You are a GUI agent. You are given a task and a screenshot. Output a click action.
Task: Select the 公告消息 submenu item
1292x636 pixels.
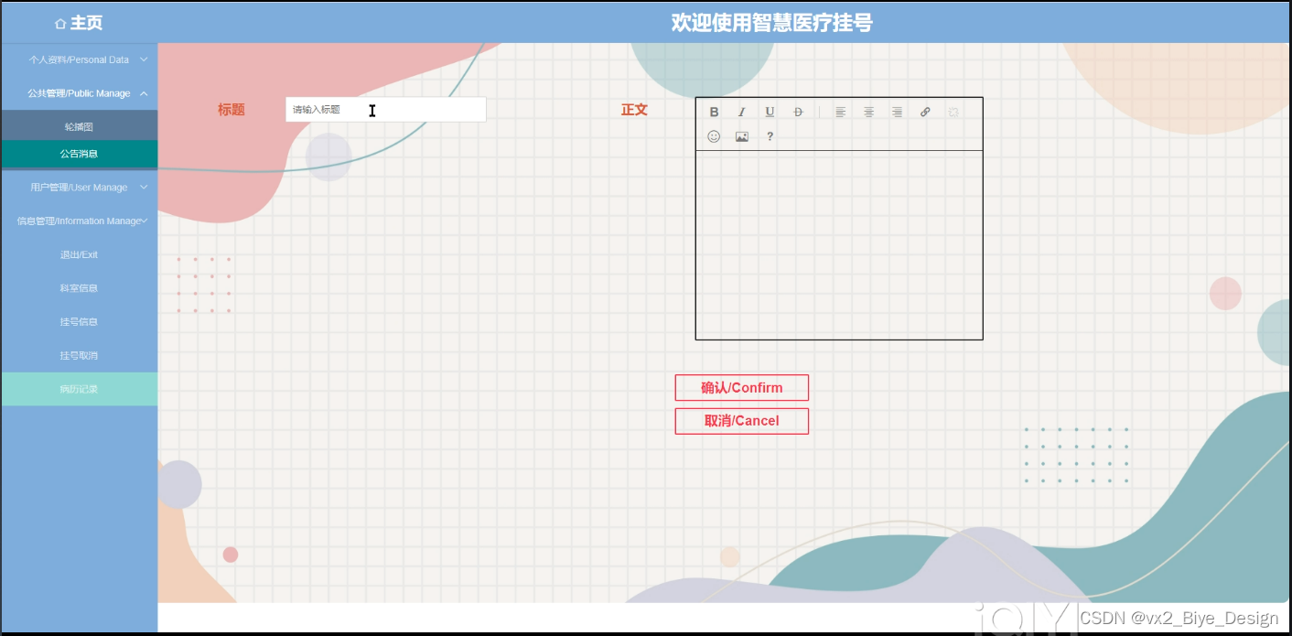click(x=79, y=154)
